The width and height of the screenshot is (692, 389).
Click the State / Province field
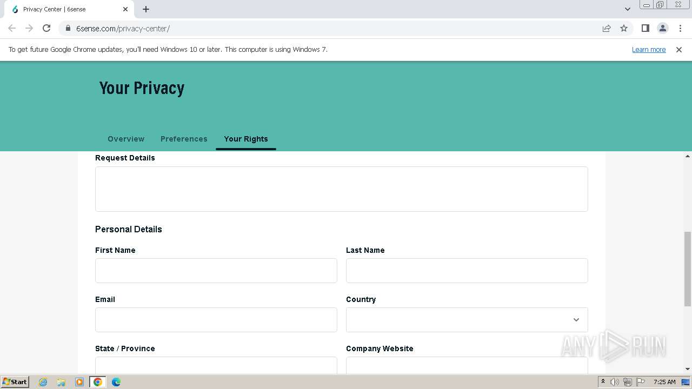tap(216, 365)
